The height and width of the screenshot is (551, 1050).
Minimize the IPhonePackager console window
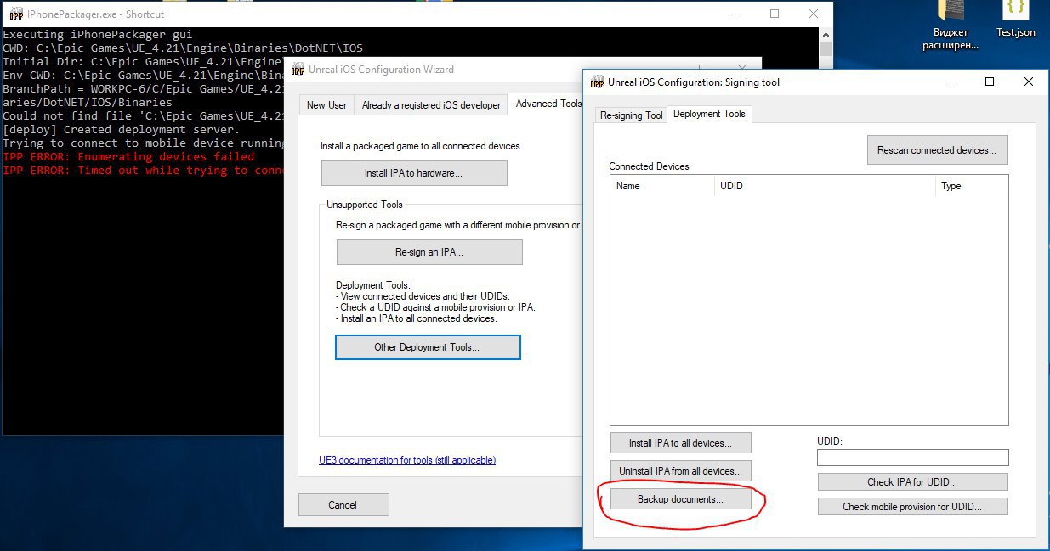tap(735, 14)
